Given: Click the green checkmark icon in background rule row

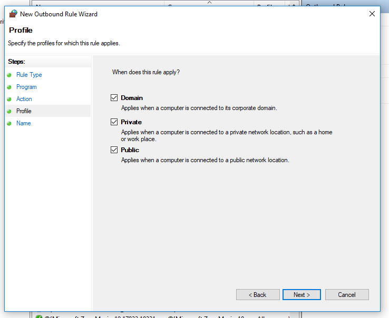Looking at the screenshot, I should (38, 316).
